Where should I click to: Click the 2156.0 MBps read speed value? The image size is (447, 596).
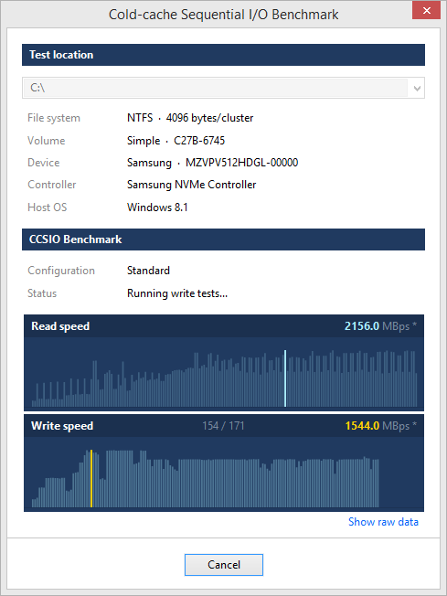click(380, 326)
